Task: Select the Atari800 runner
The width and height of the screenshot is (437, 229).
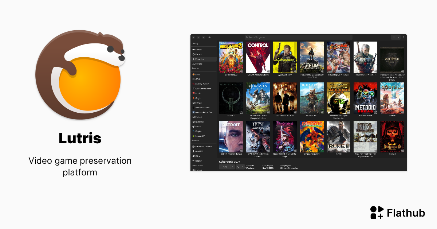Action: coord(204,151)
